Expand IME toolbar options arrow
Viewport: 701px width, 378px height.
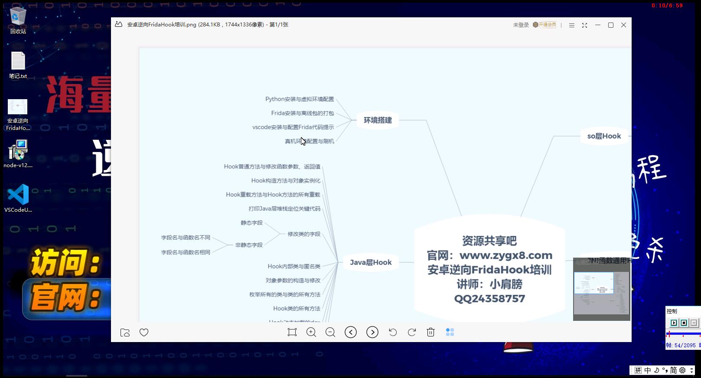coord(692,370)
